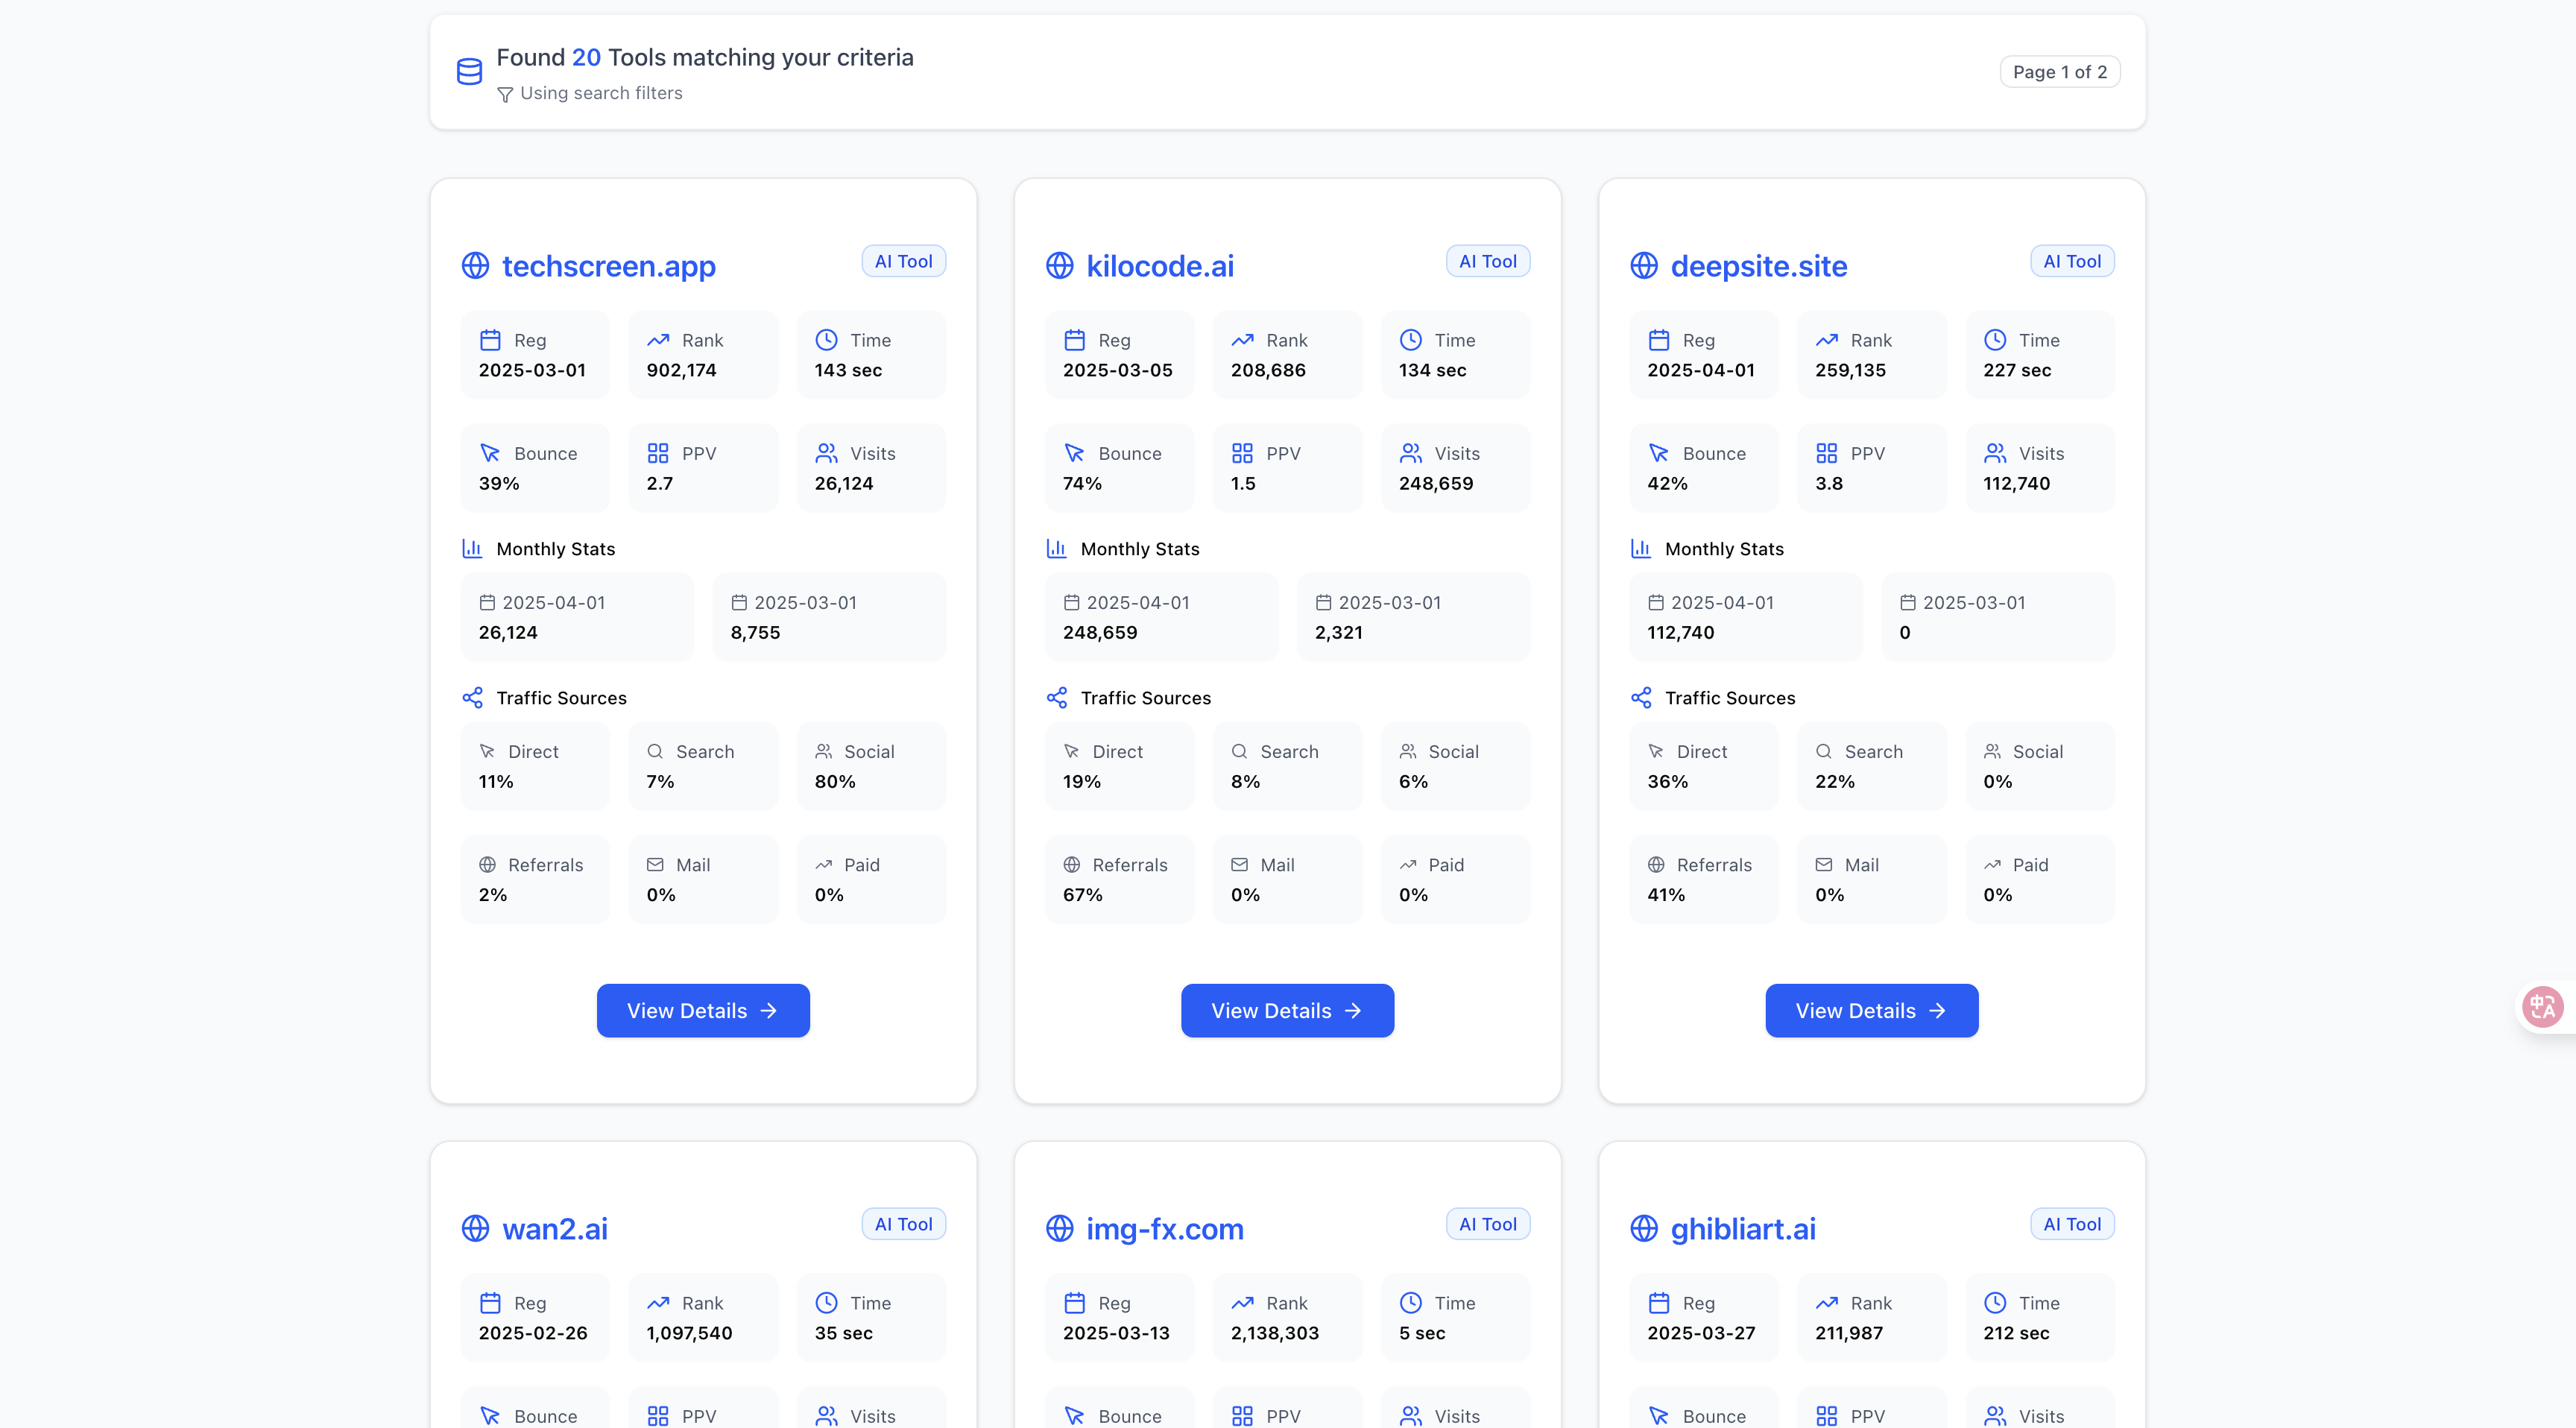Select deepsite.site time value 227 sec

pyautogui.click(x=2017, y=370)
